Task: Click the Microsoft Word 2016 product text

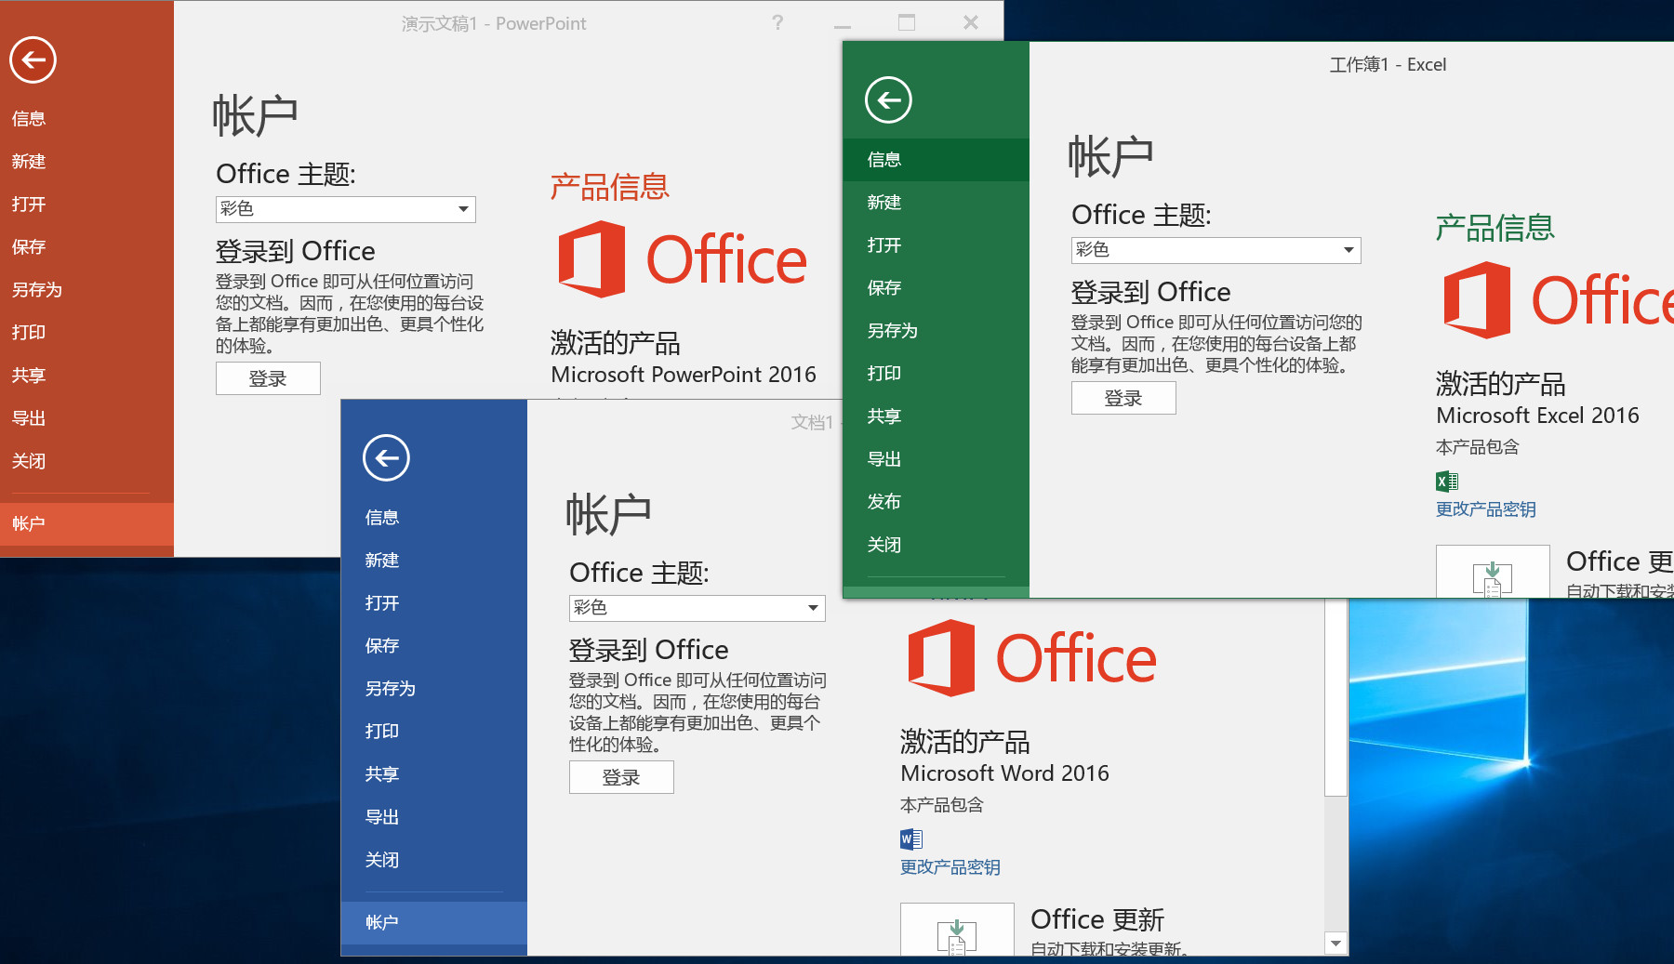Action: click(1004, 773)
